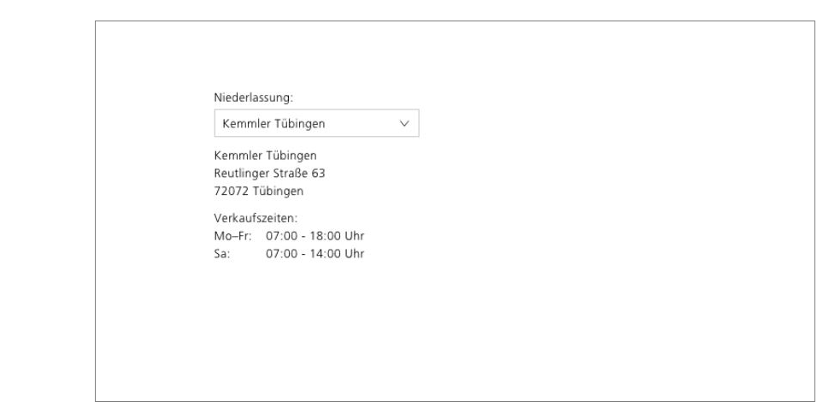Click the Saturday opening time 07:00
Image resolution: width=823 pixels, height=413 pixels.
(x=282, y=254)
